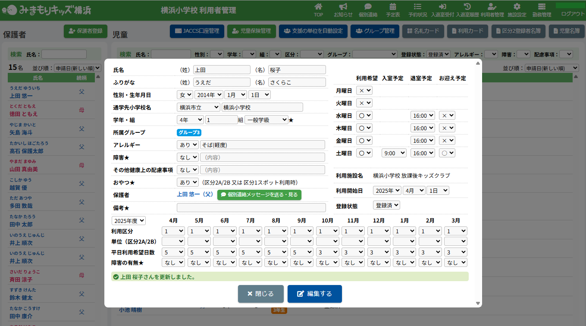Click the 備考 text field

251,208
